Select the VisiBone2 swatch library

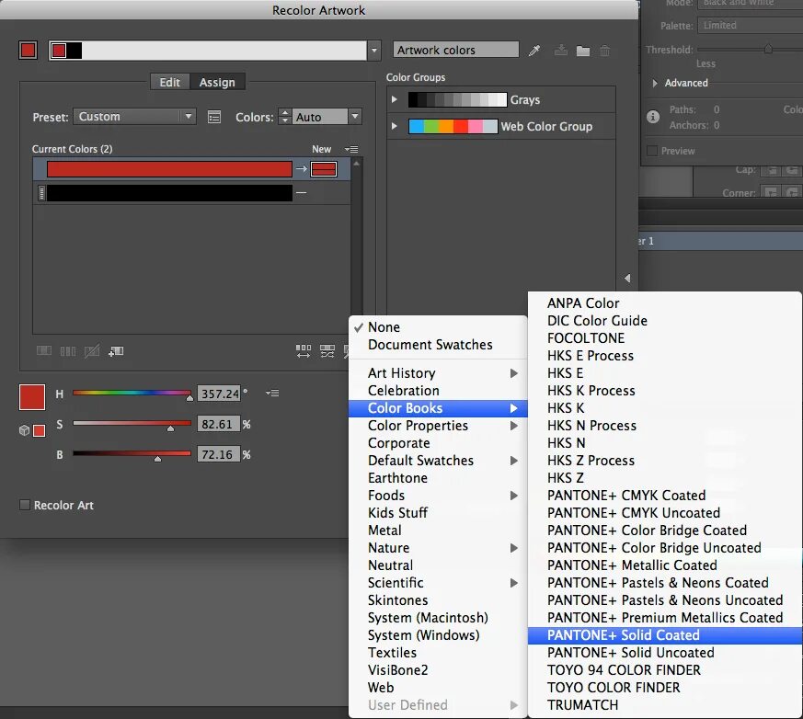[438, 670]
